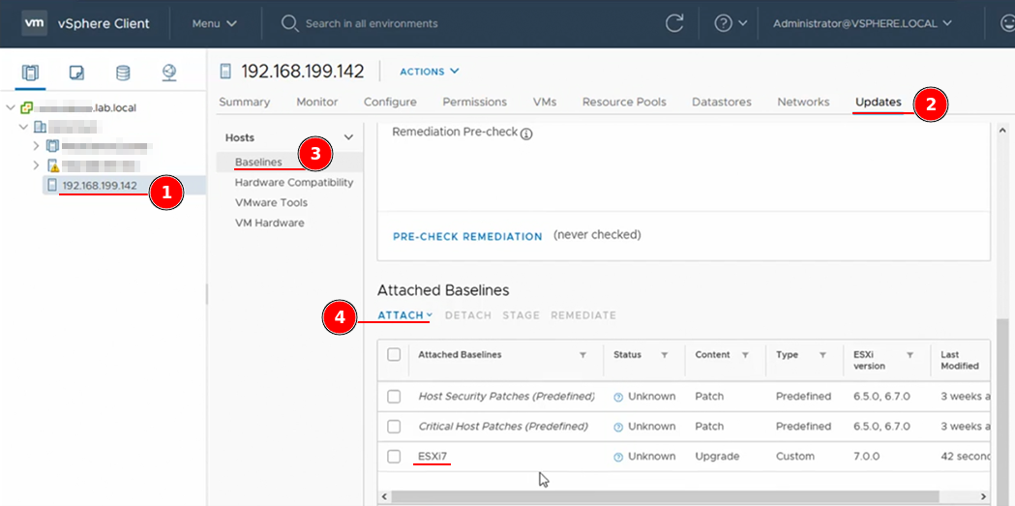Open the ATTACH dropdown

point(405,315)
